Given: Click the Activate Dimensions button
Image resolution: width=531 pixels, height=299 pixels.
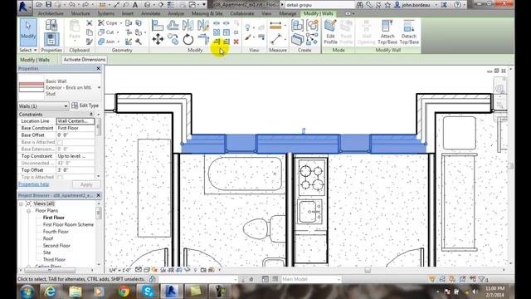Looking at the screenshot, I should [x=85, y=60].
